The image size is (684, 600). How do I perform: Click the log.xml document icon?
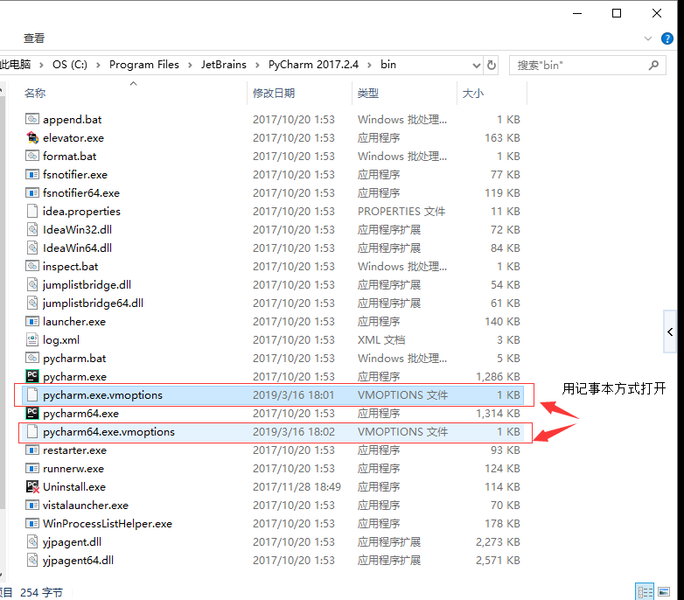(x=32, y=339)
